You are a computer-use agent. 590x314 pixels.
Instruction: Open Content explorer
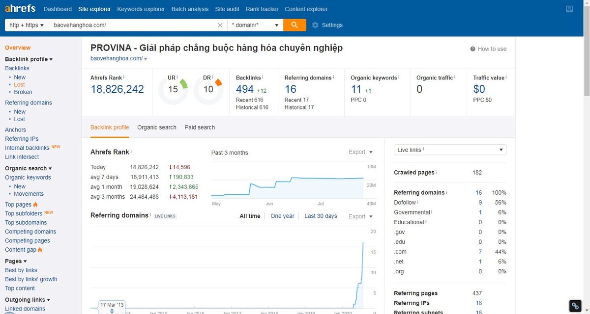(x=306, y=9)
